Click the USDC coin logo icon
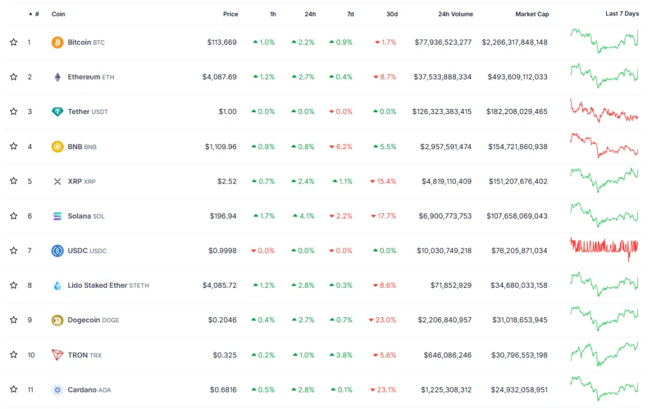652x409 pixels. tap(57, 250)
